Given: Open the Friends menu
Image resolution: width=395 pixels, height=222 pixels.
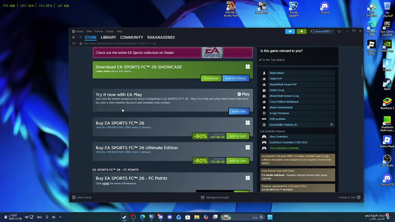Looking at the screenshot, I should [99, 31].
